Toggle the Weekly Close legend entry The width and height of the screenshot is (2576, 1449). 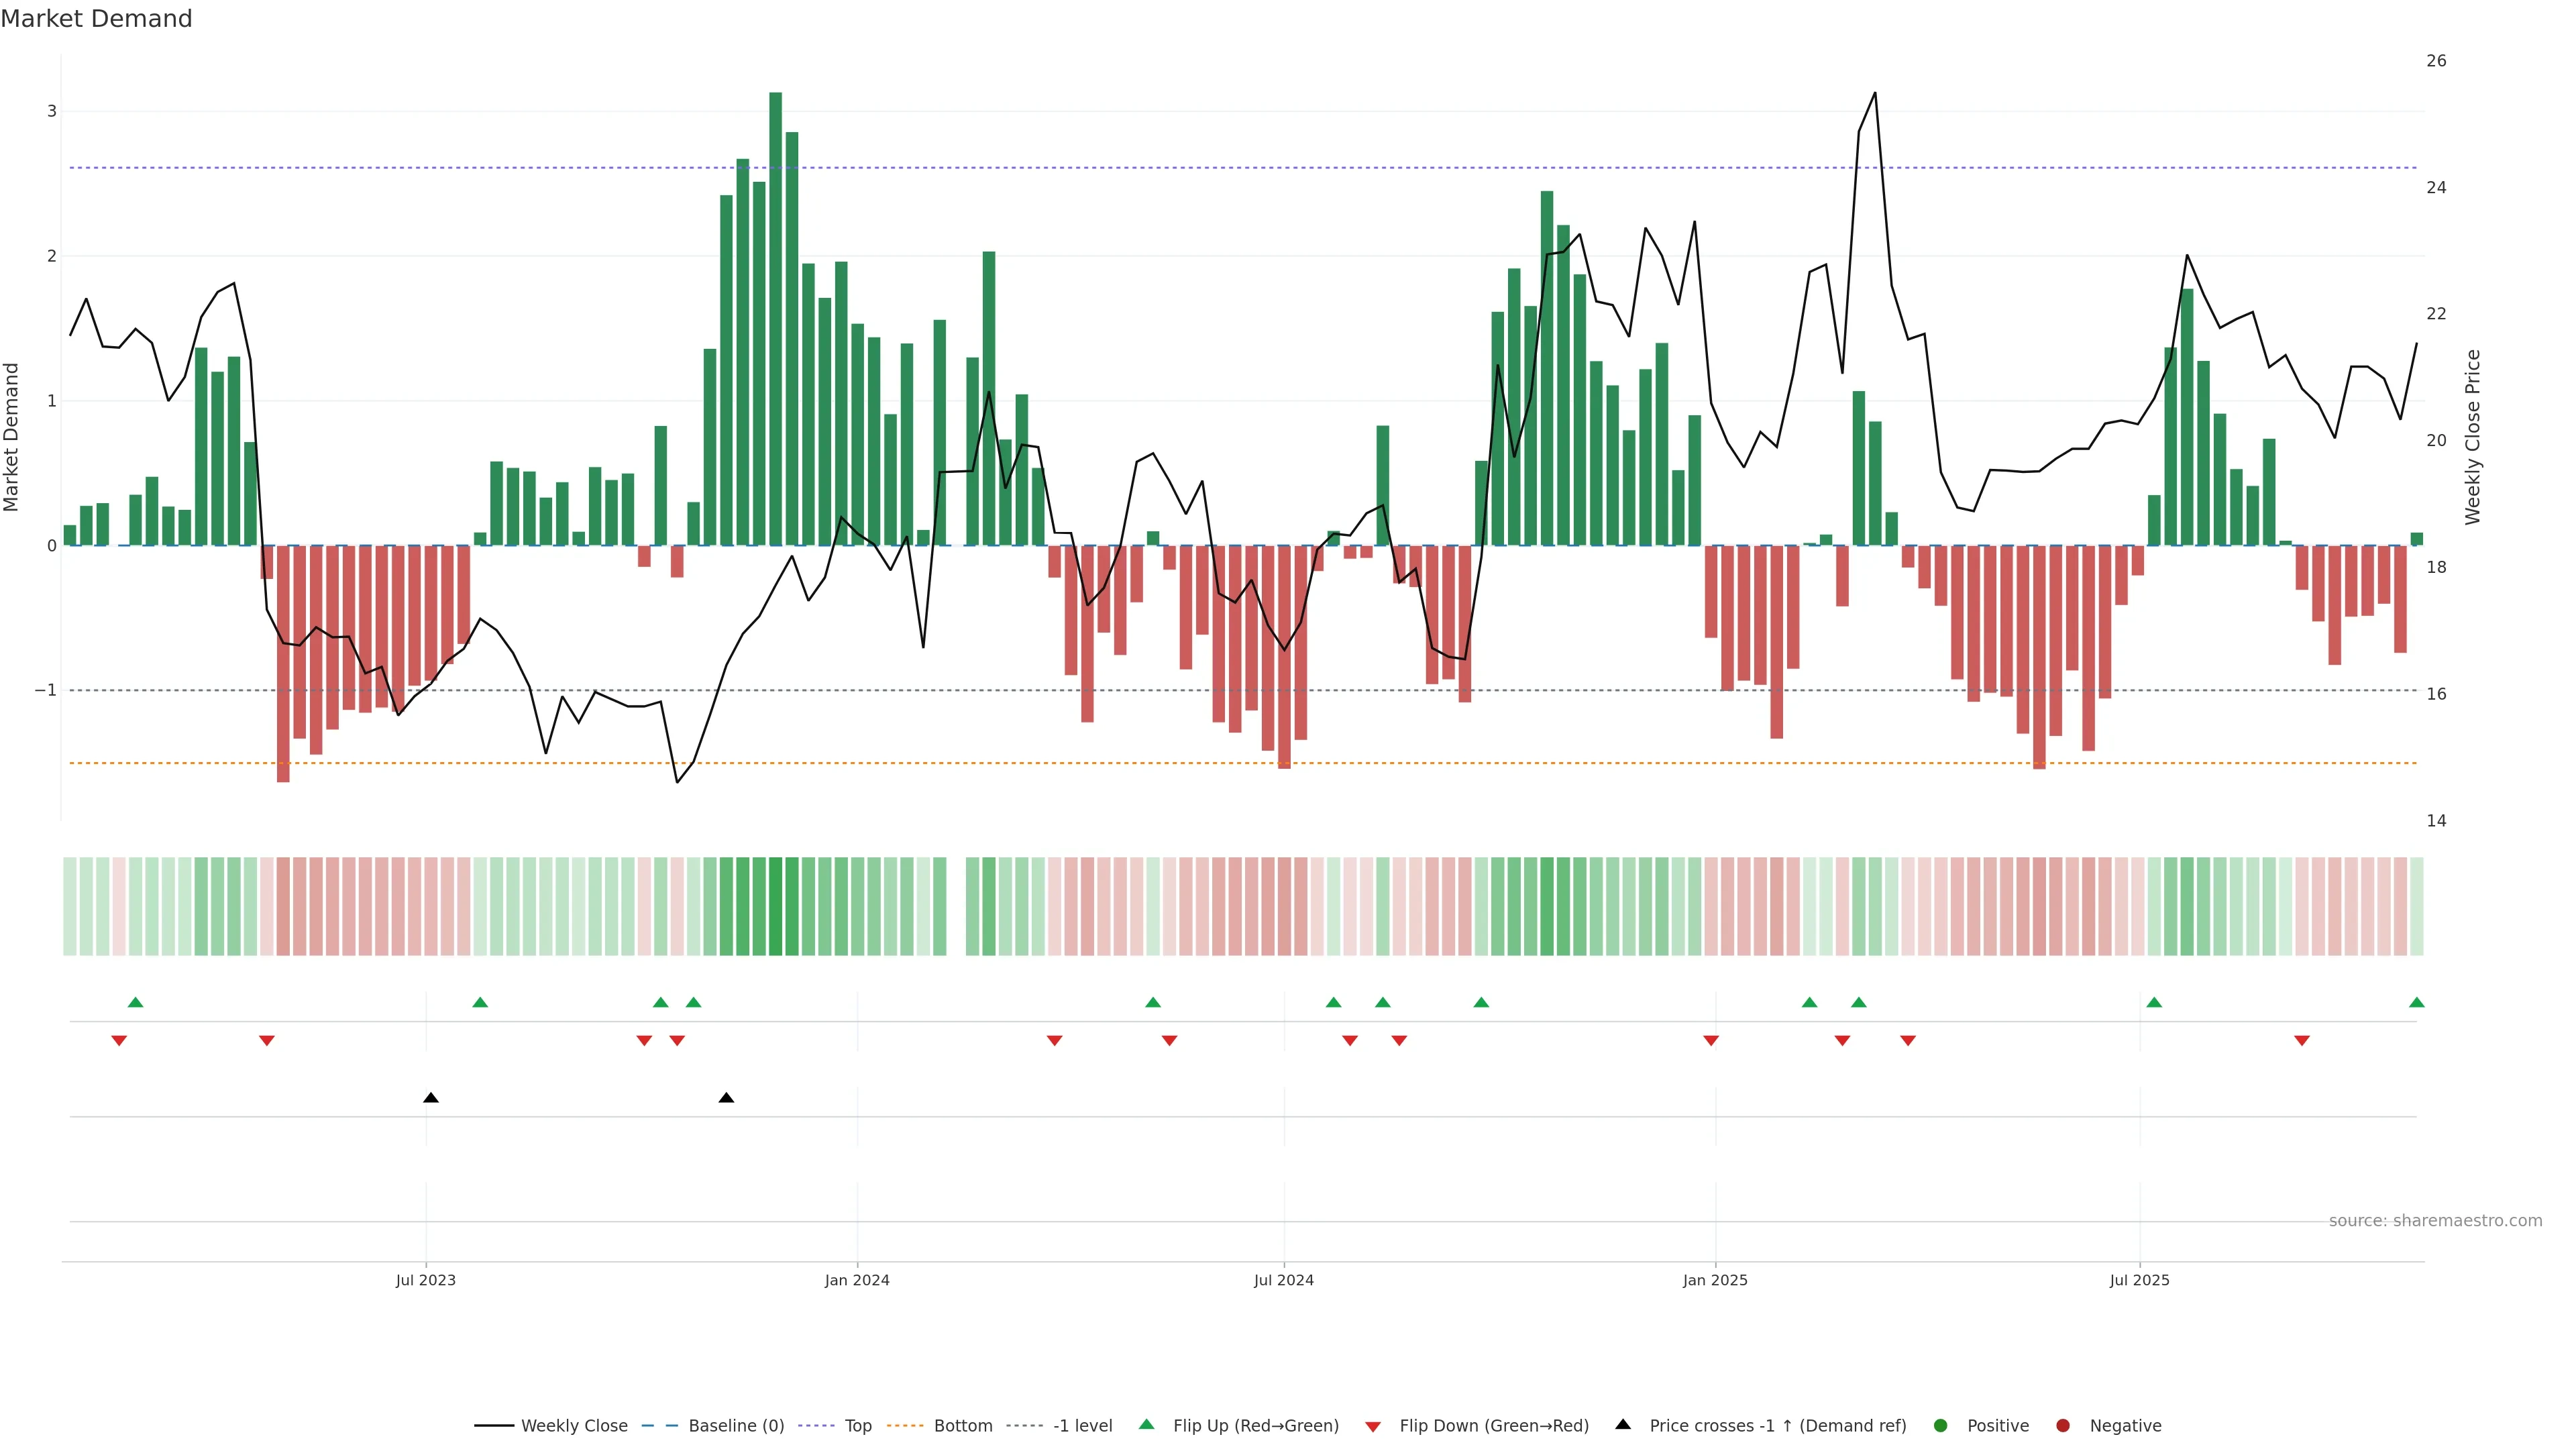click(x=573, y=1425)
